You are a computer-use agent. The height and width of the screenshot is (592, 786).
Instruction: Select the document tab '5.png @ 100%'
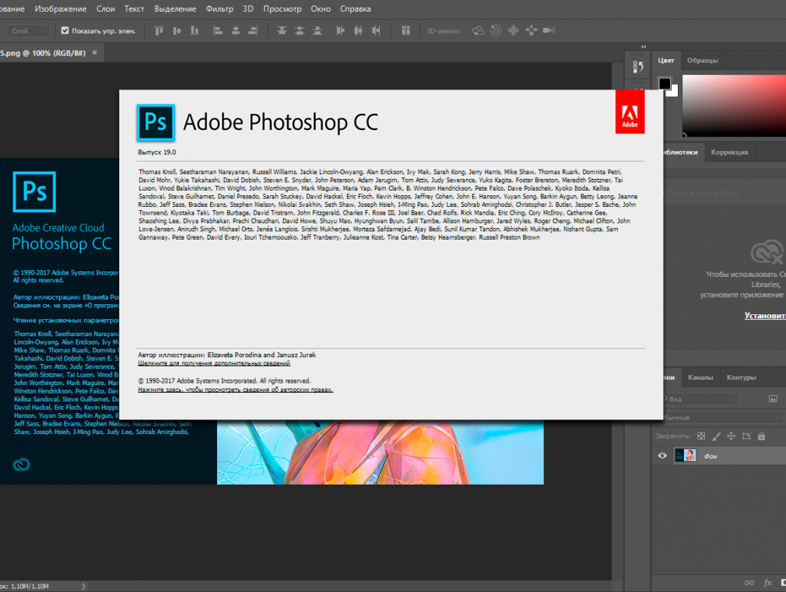(x=43, y=53)
